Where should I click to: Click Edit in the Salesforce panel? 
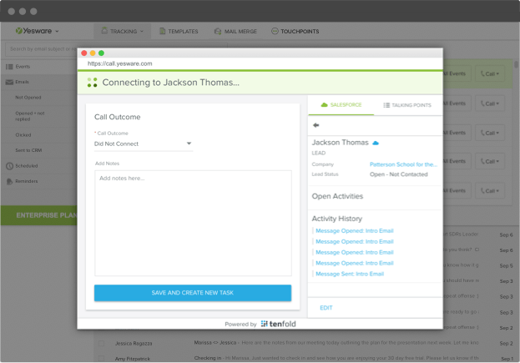tap(326, 308)
